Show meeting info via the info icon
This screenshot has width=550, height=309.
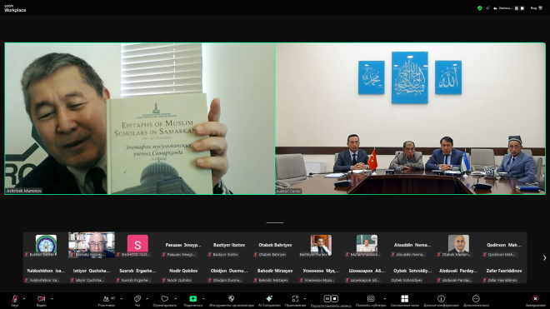tap(441, 299)
